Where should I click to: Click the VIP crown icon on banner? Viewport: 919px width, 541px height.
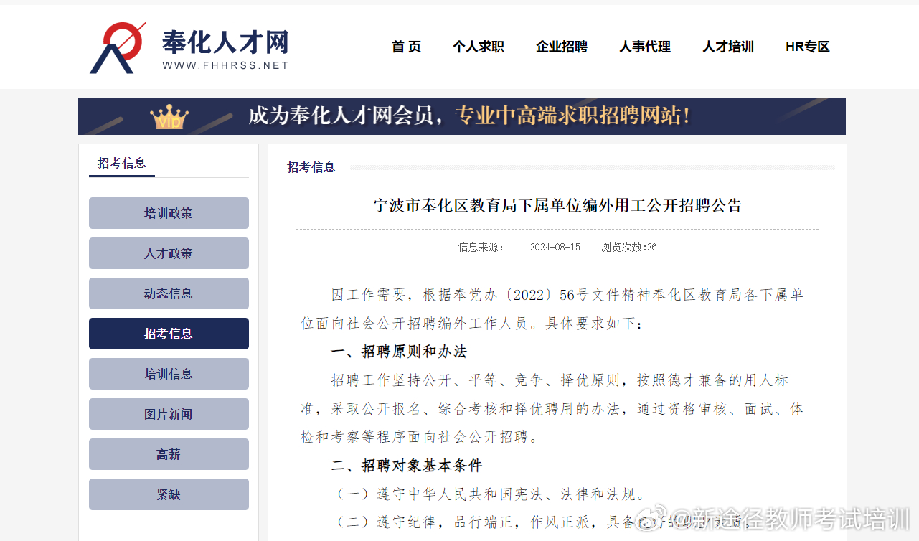point(169,117)
